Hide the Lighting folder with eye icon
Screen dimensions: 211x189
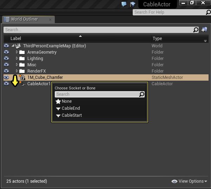point(6,59)
